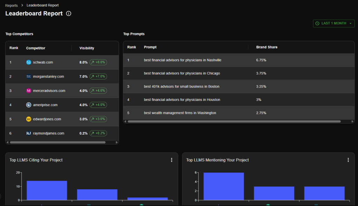Click the Brand Share column header
Viewport: 358px width, 206px height.
tap(267, 47)
